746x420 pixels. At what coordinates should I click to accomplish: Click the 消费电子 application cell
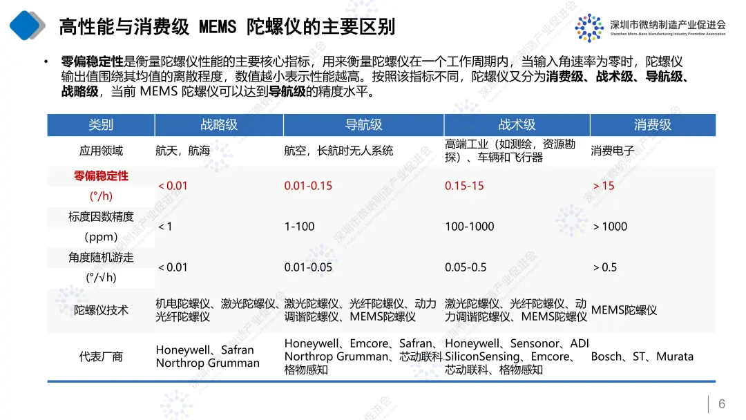tap(613, 151)
